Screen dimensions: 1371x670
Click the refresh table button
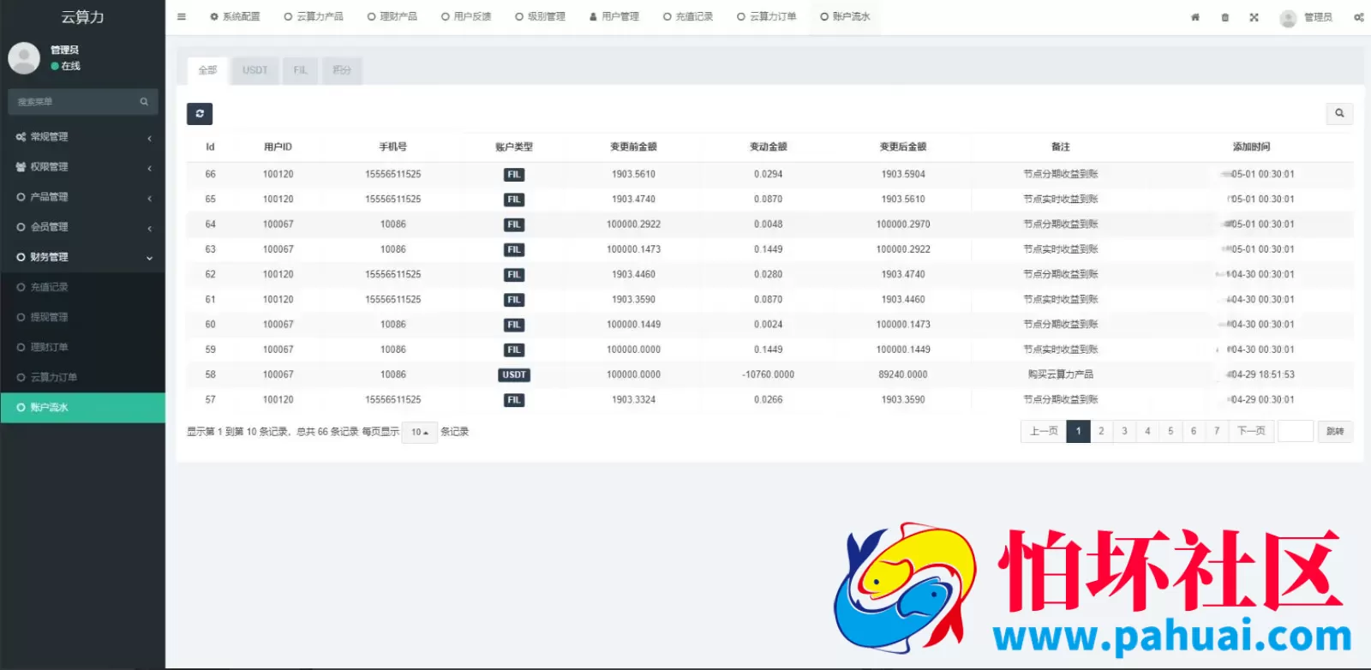point(200,114)
